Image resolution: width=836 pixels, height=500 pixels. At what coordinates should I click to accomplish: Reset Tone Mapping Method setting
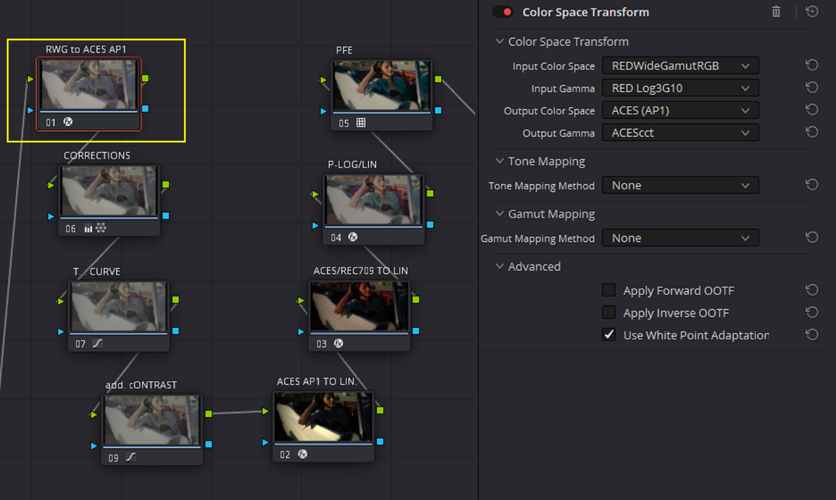pyautogui.click(x=812, y=185)
